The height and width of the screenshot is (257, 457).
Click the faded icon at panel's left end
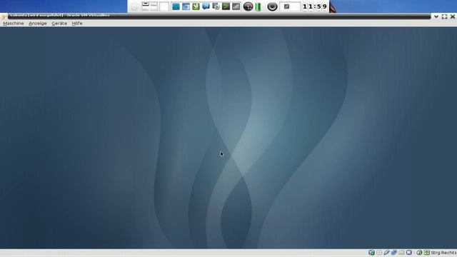point(134,6)
